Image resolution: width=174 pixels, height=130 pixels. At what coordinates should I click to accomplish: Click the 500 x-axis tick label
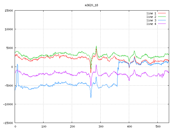coord(157,126)
